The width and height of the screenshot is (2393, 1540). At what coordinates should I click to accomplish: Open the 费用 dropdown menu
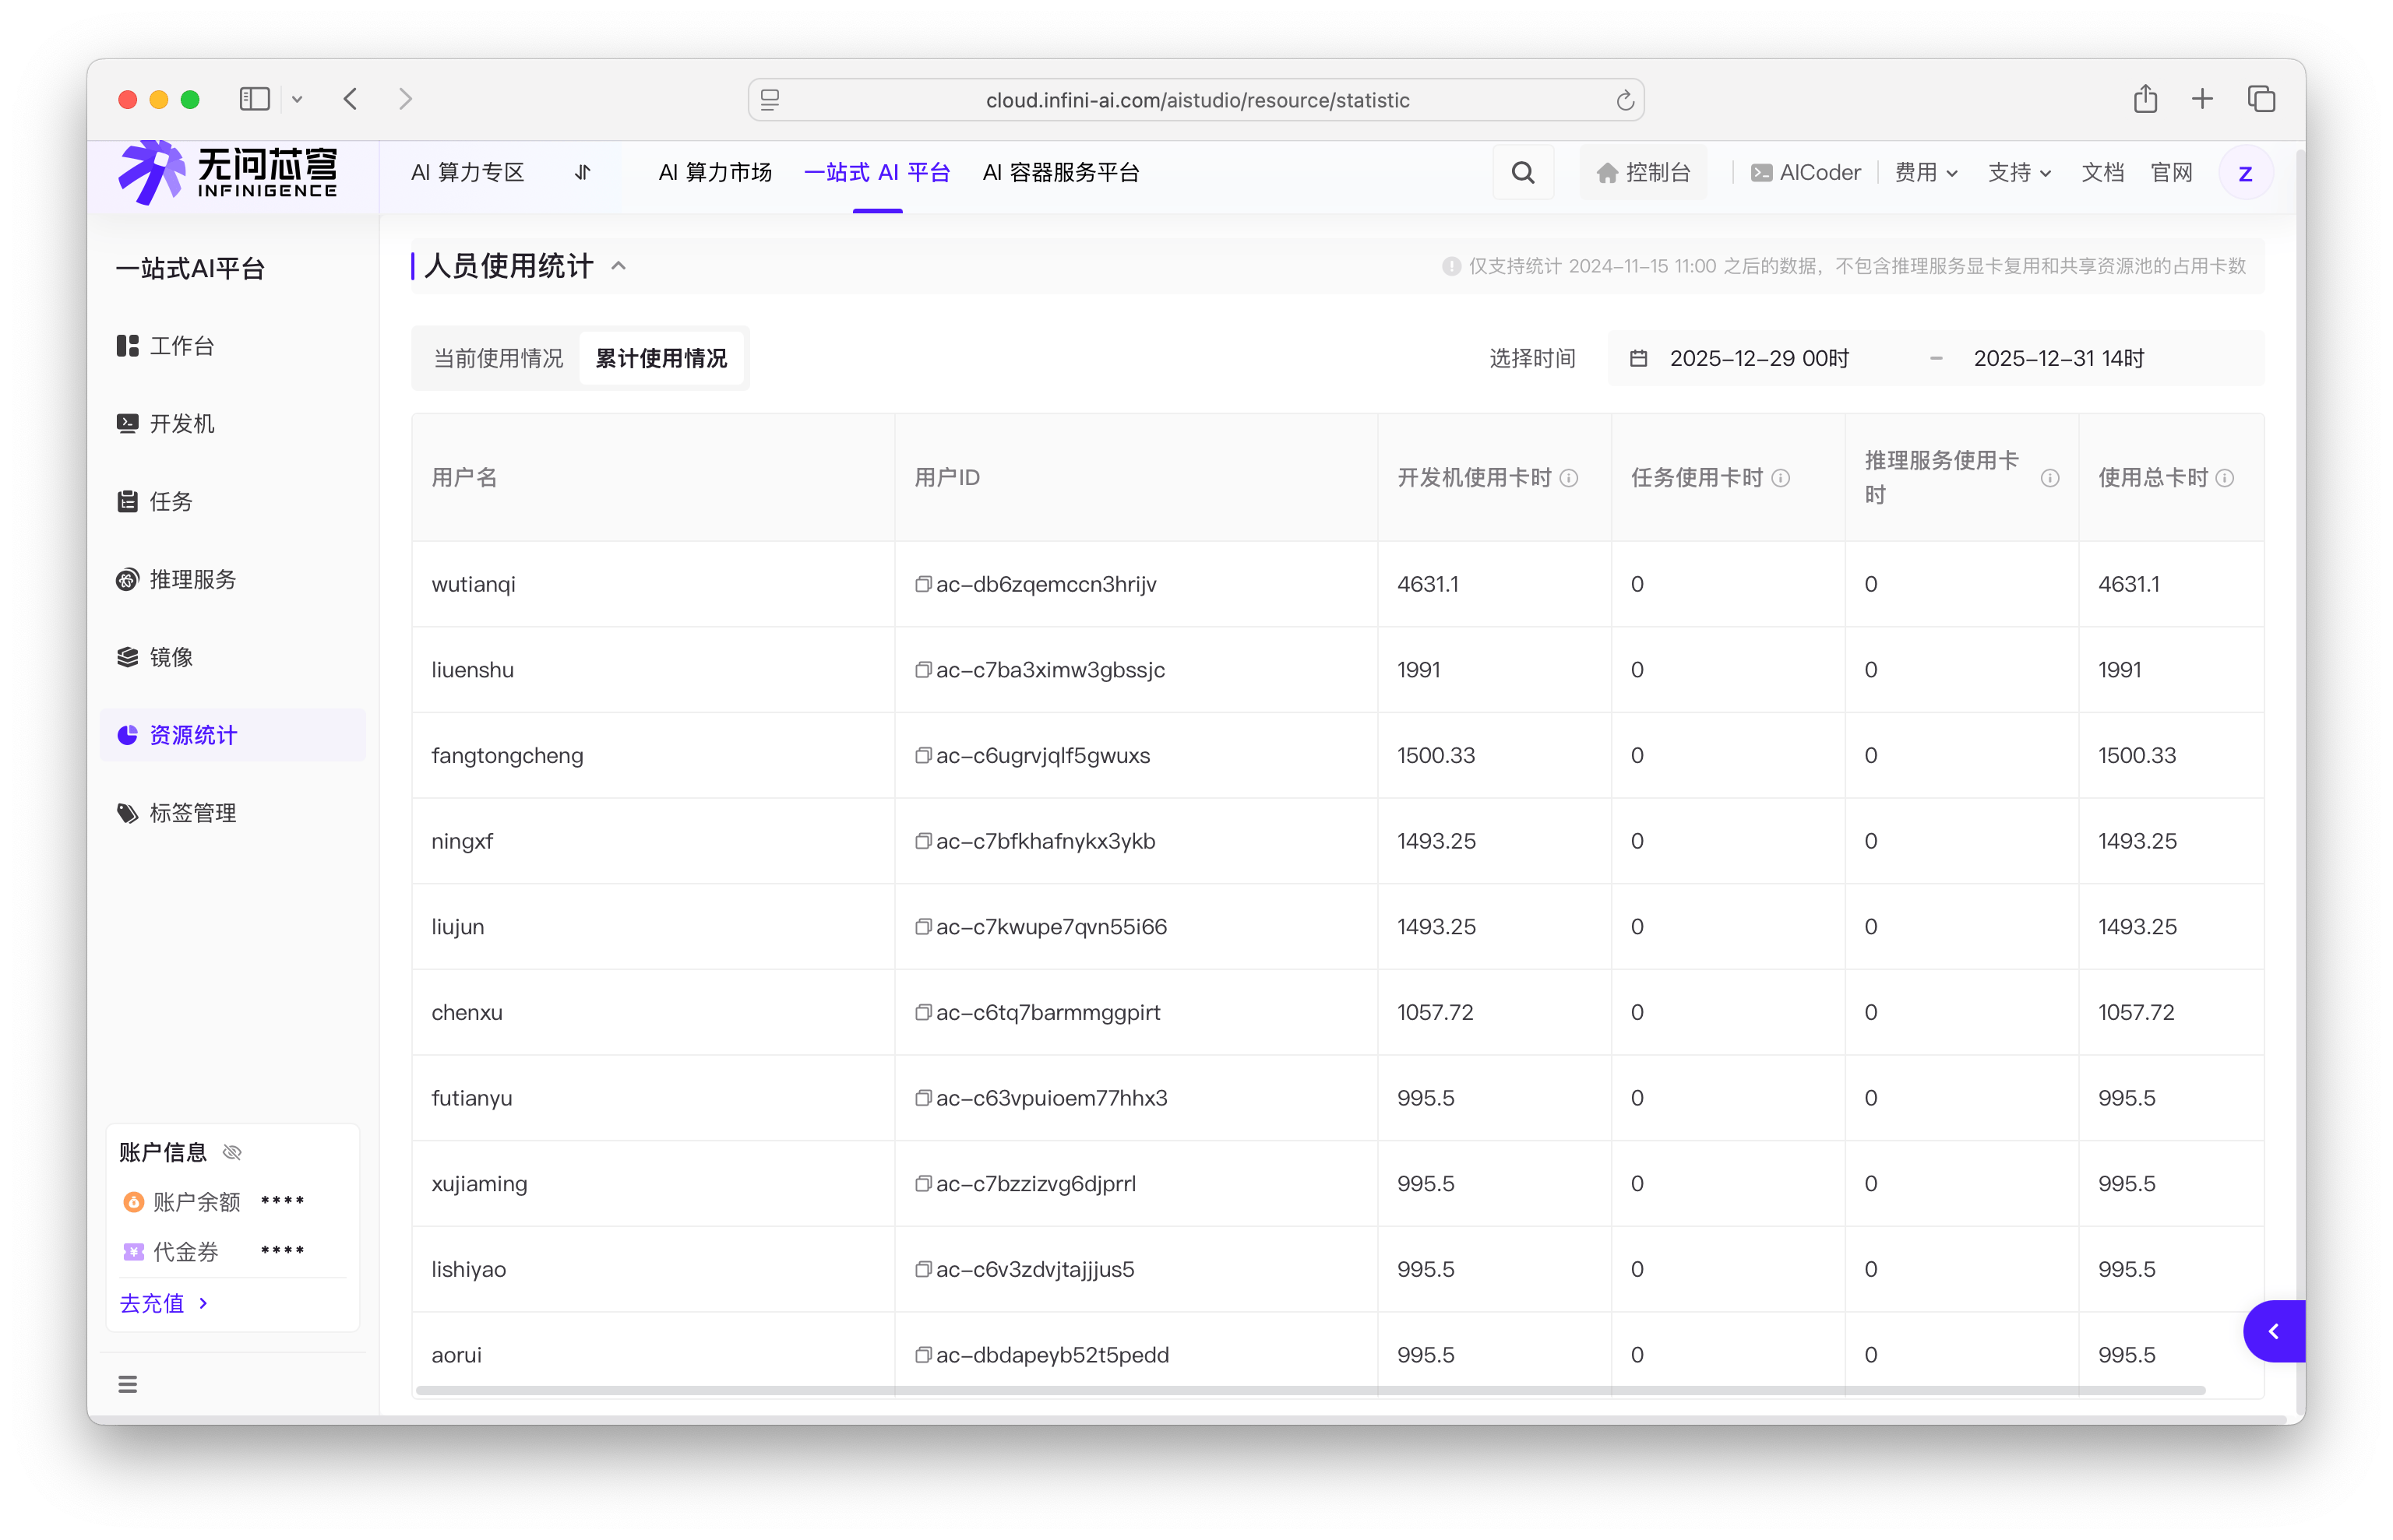1925,173
